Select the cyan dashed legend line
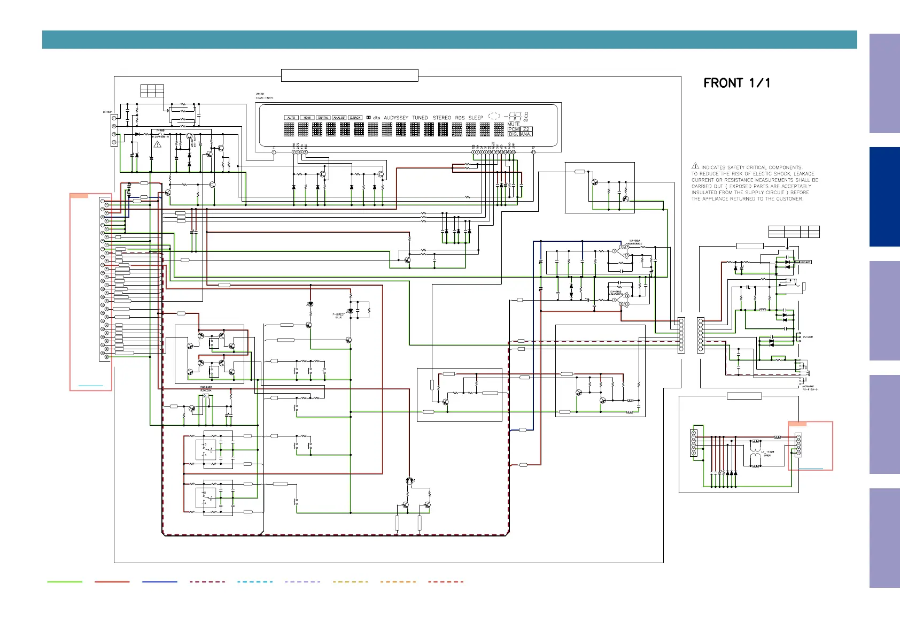 pos(255,581)
